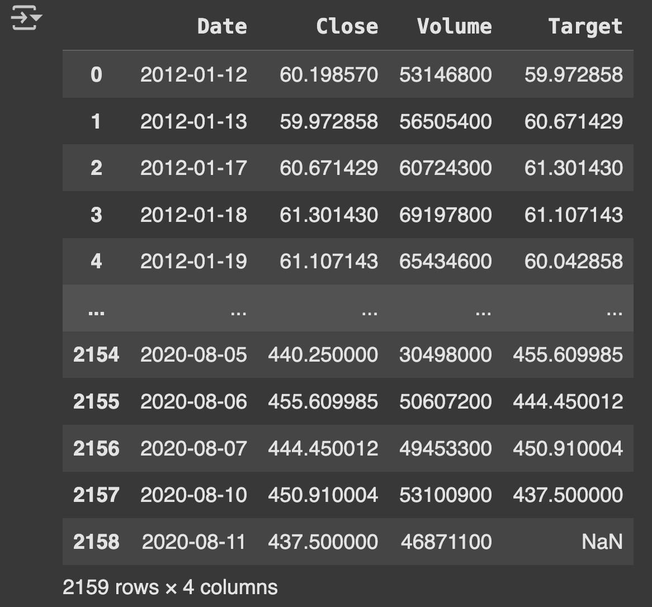Click row index 2154
652x607 pixels.
point(96,354)
